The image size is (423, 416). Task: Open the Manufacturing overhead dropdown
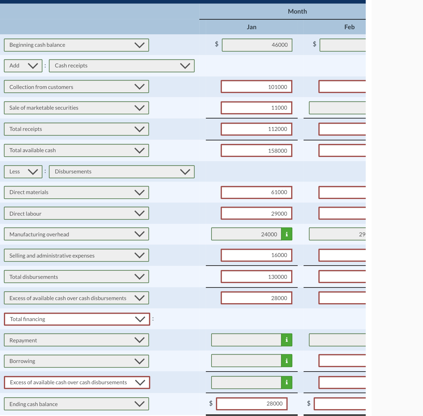coord(77,234)
